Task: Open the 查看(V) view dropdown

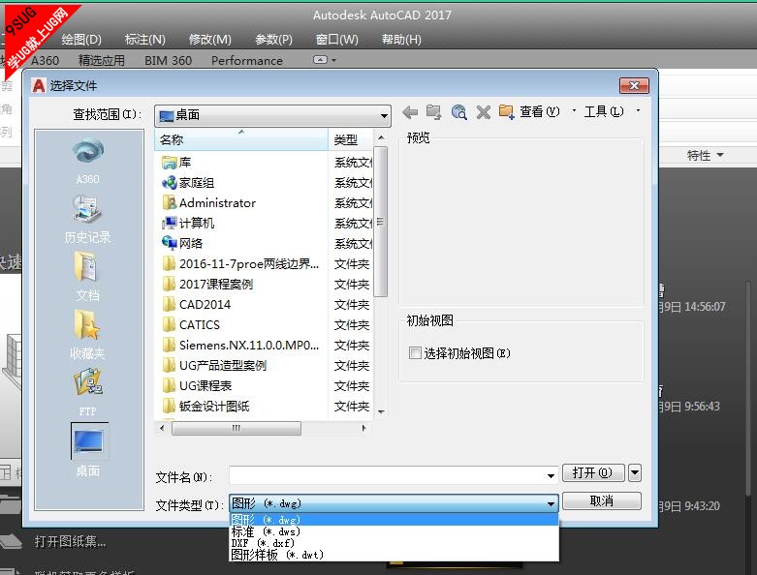Action: click(x=548, y=112)
